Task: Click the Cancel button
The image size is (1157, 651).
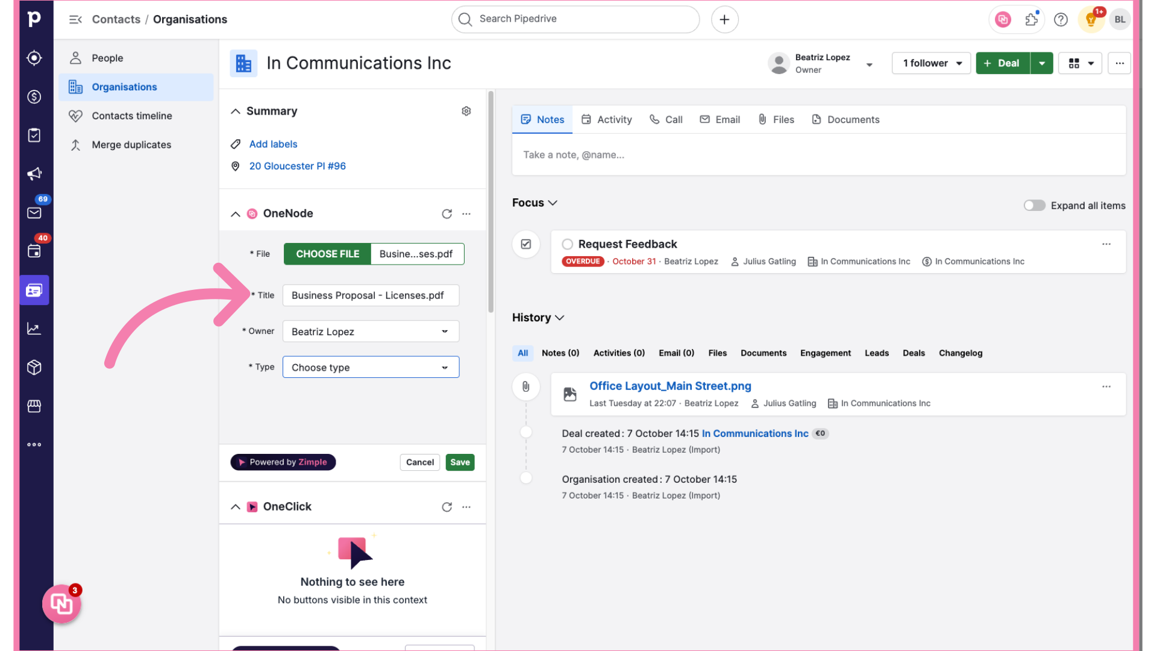Action: pos(420,462)
